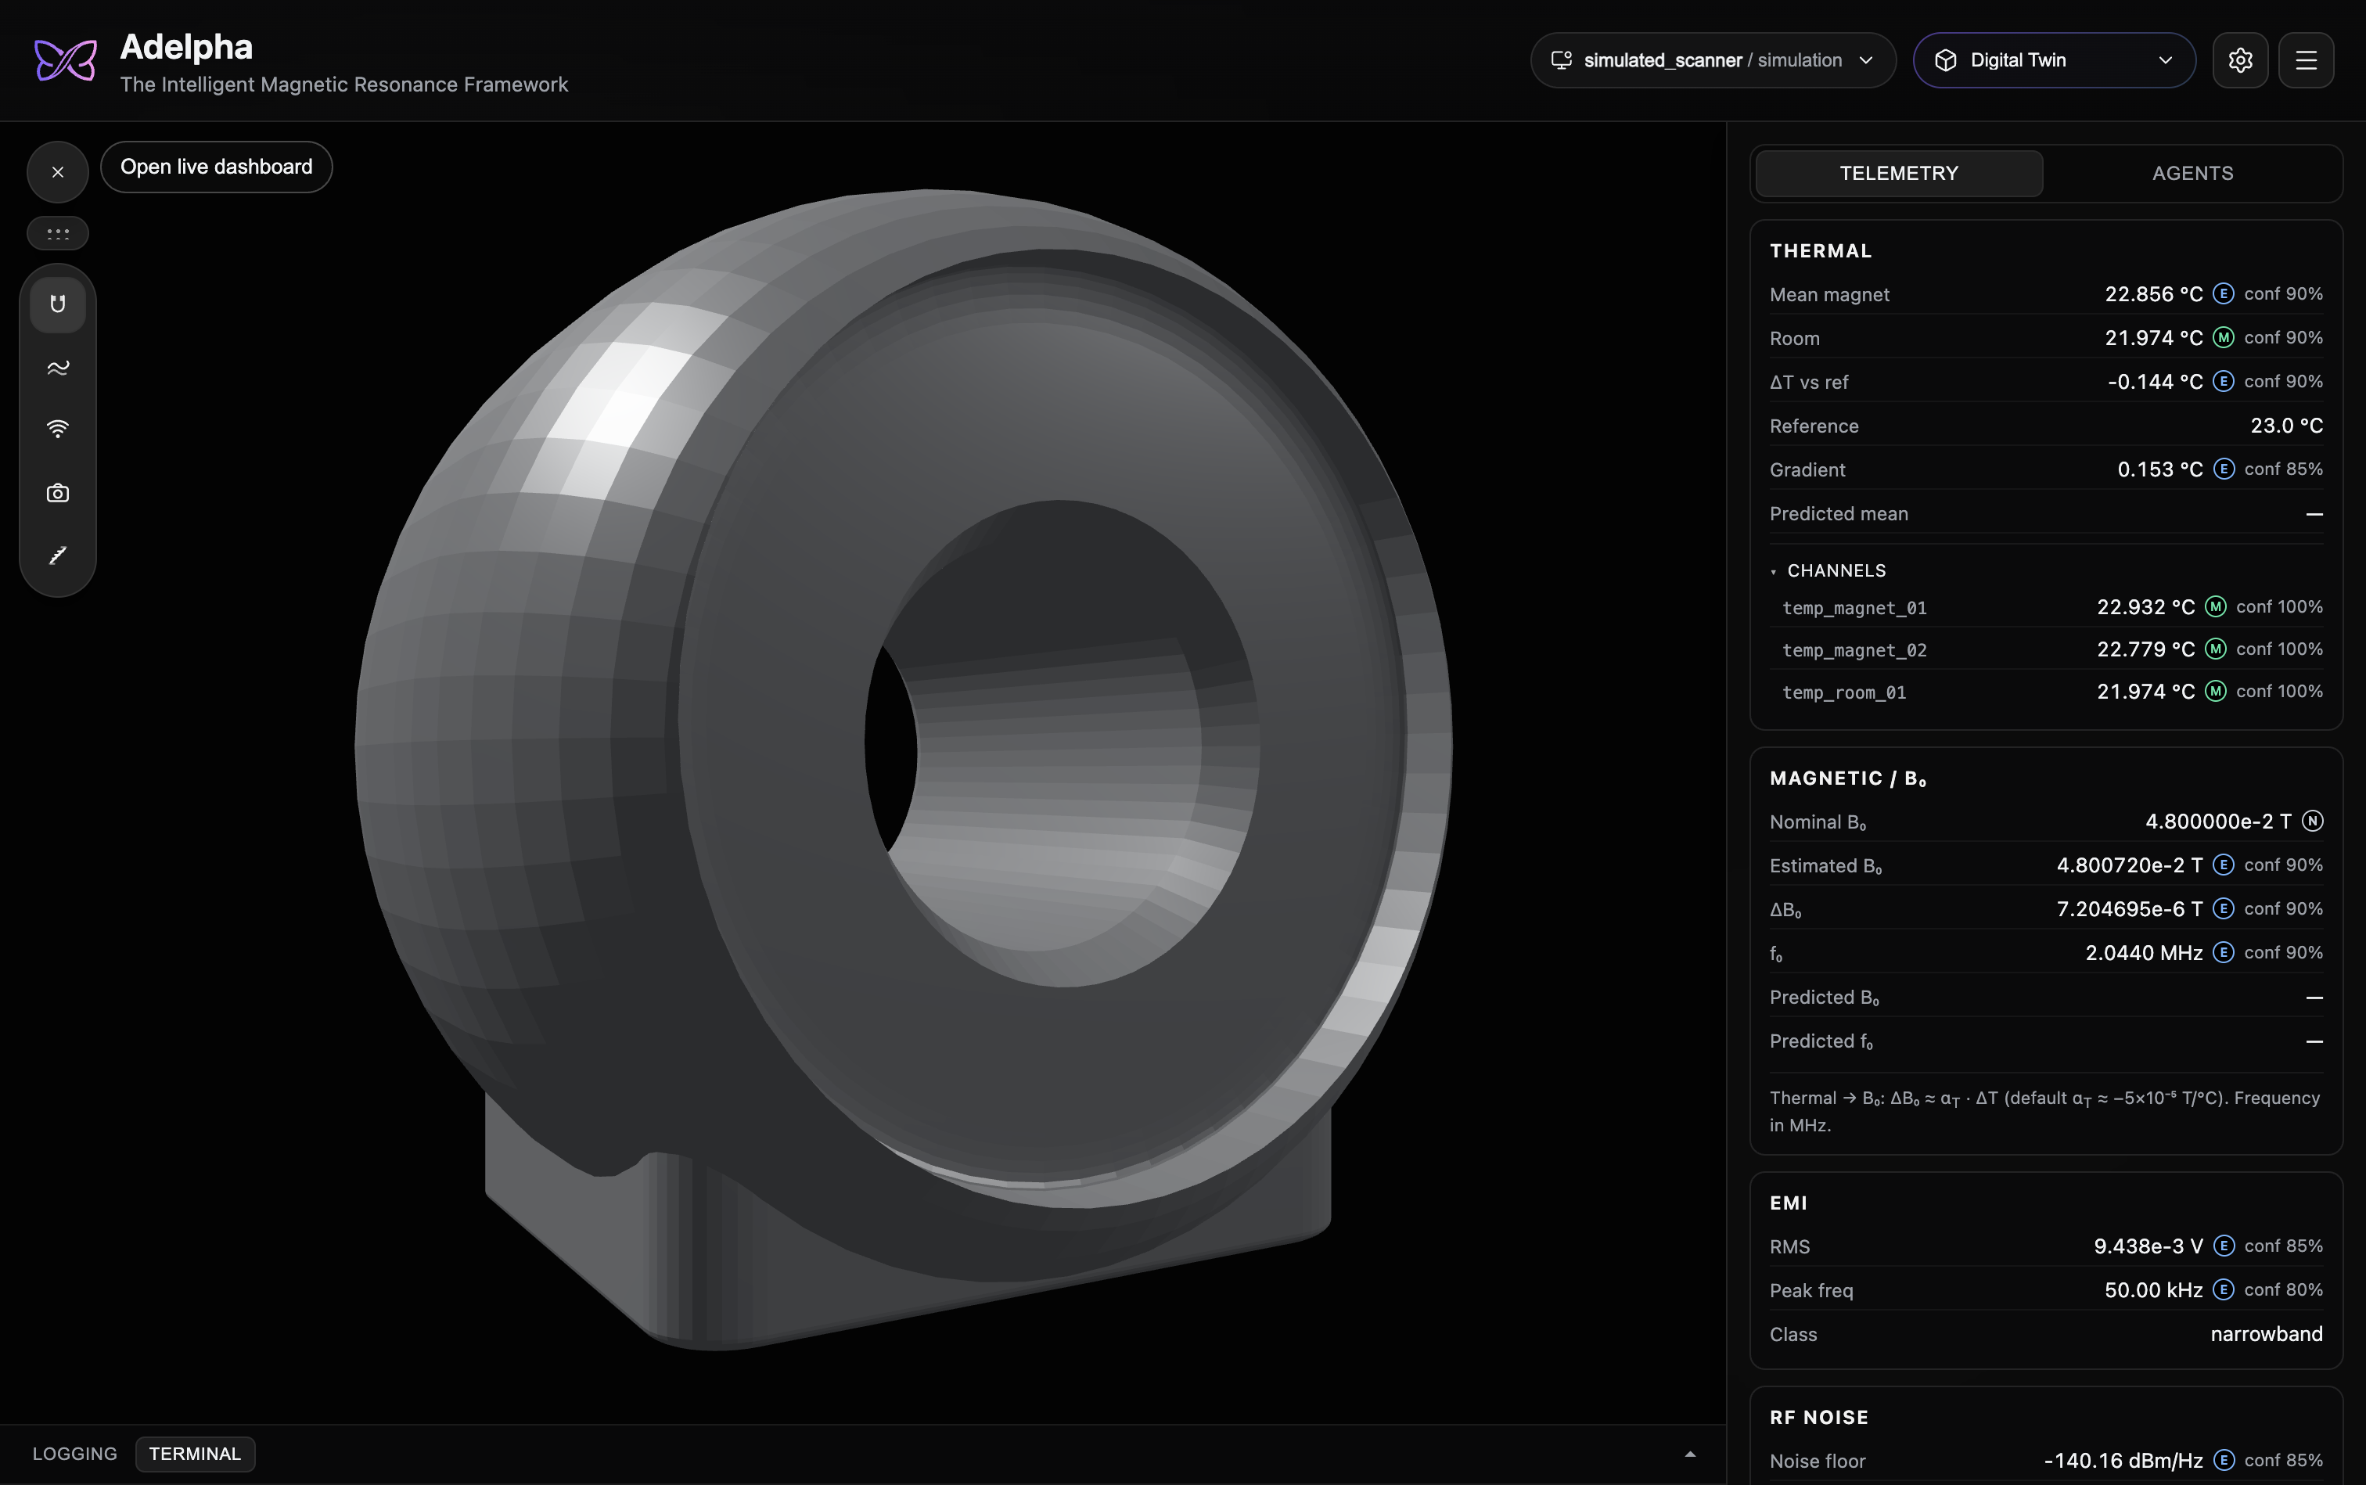The image size is (2366, 1485).
Task: Click the E badge on ΔT vs ref row
Action: [2224, 381]
